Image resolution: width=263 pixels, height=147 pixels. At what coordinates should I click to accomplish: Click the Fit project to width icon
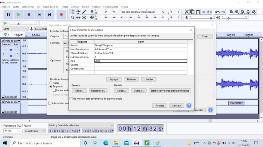(x=248, y=12)
